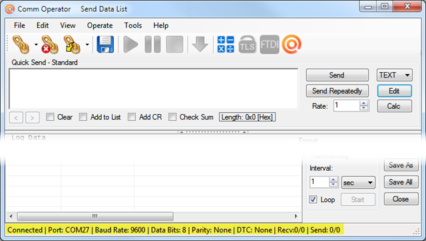Click the stop button in toolbar
426x241 pixels.
(x=174, y=44)
